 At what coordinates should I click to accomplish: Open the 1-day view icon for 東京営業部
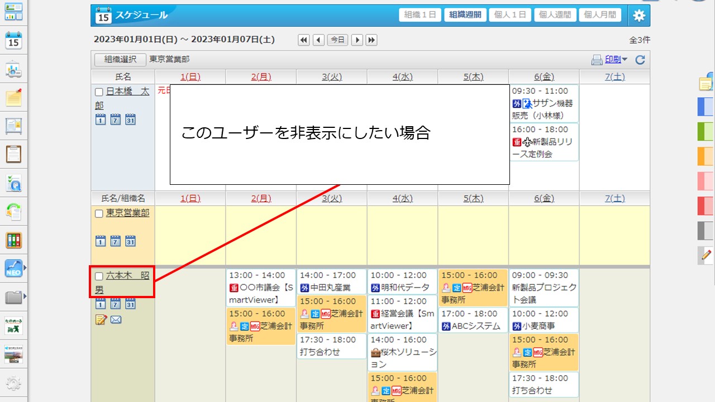(101, 241)
